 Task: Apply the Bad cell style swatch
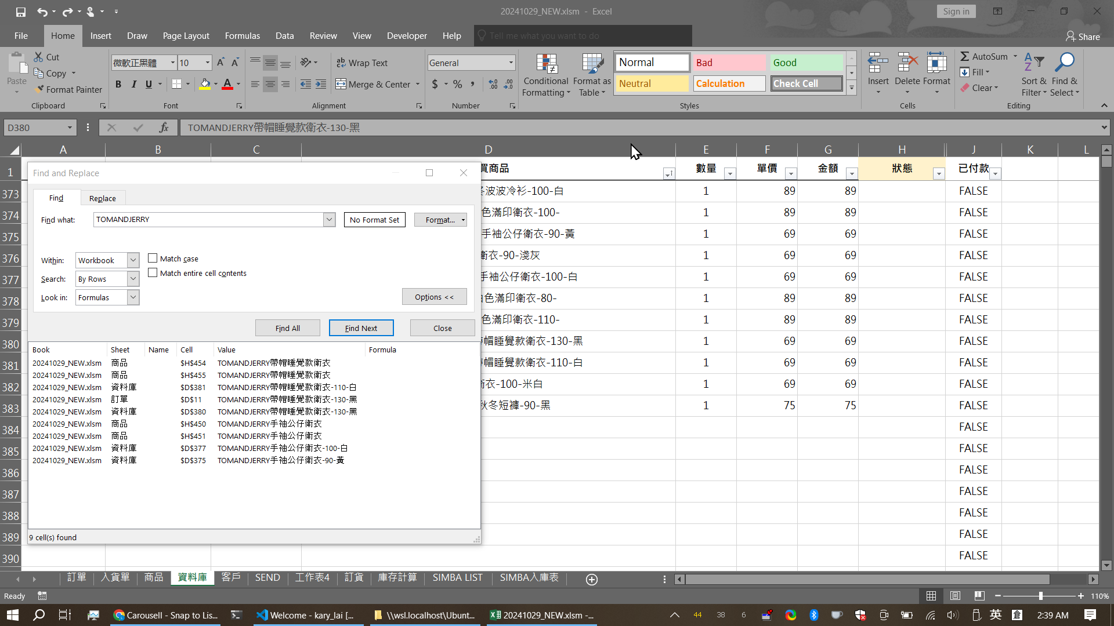729,63
